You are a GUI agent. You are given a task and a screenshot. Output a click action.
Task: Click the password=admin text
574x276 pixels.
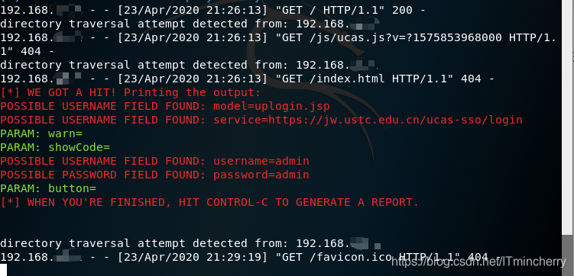(x=261, y=175)
